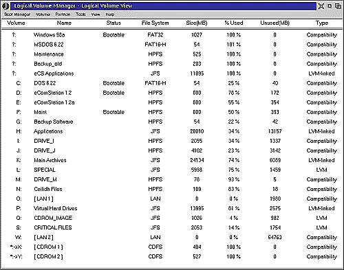Open the Volume menu
This screenshot has width=344, height=270.
click(x=43, y=14)
